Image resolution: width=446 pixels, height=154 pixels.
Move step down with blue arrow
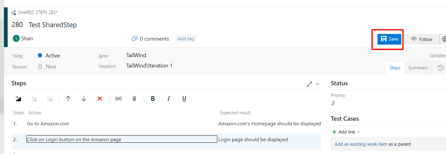point(84,99)
